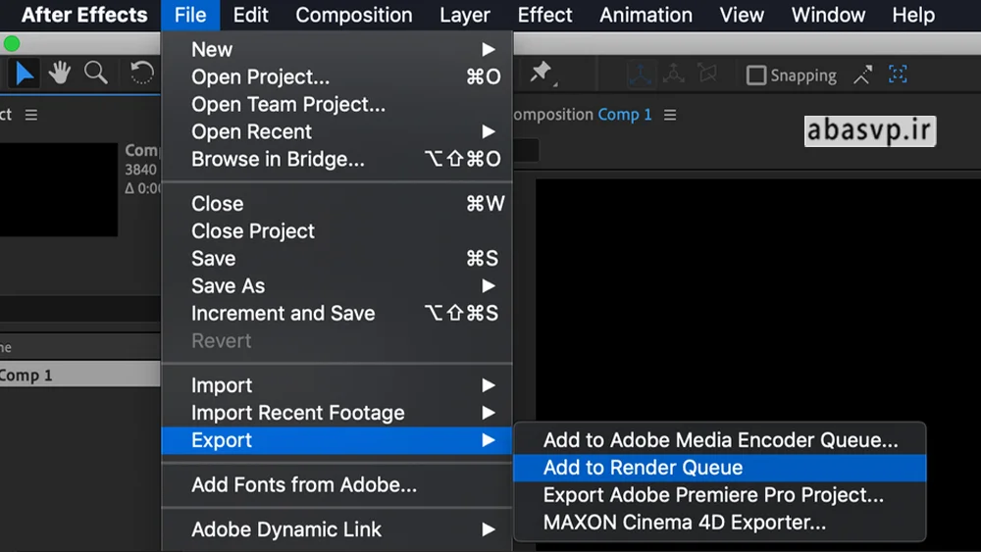Choose Close Project
The height and width of the screenshot is (552, 981).
(x=337, y=231)
